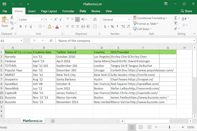This screenshot has height=131, width=197.
Task: Open the Calibri font name dropdown
Action: point(42,20)
